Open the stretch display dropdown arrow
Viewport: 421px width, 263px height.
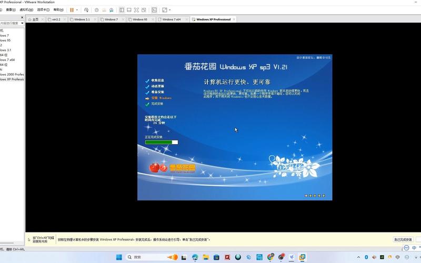click(169, 10)
